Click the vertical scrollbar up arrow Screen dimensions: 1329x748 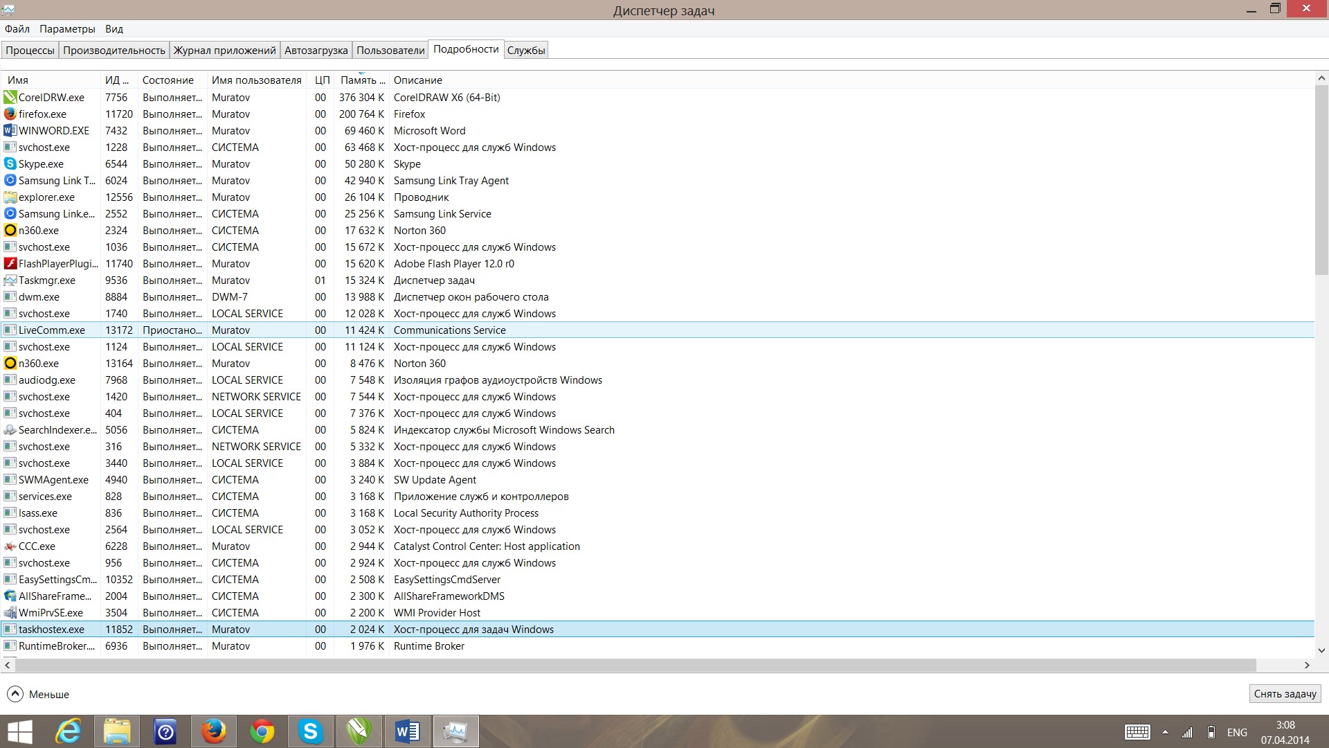click(x=1321, y=78)
